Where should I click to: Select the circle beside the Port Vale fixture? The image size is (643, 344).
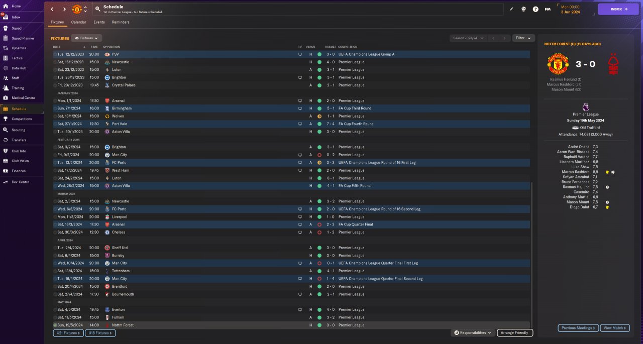click(x=55, y=124)
